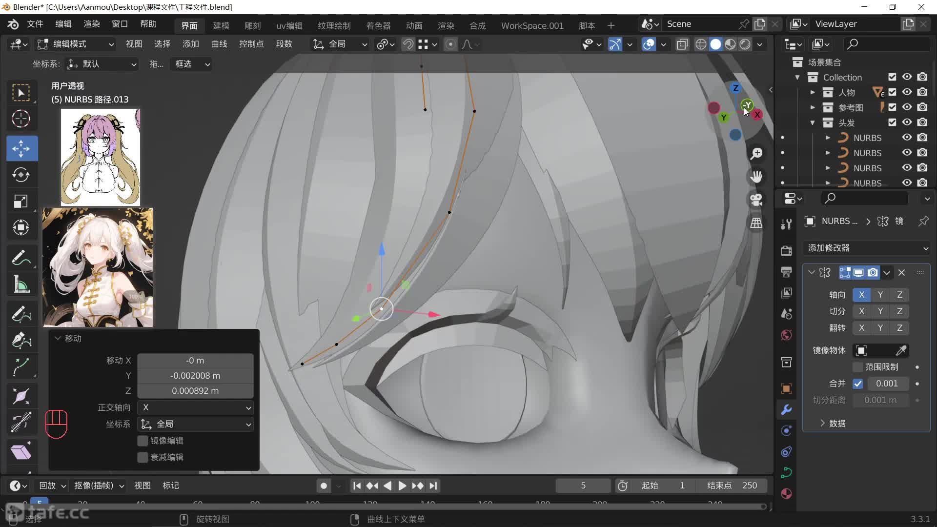Open the World properties tab
937x527 pixels.
(786, 335)
